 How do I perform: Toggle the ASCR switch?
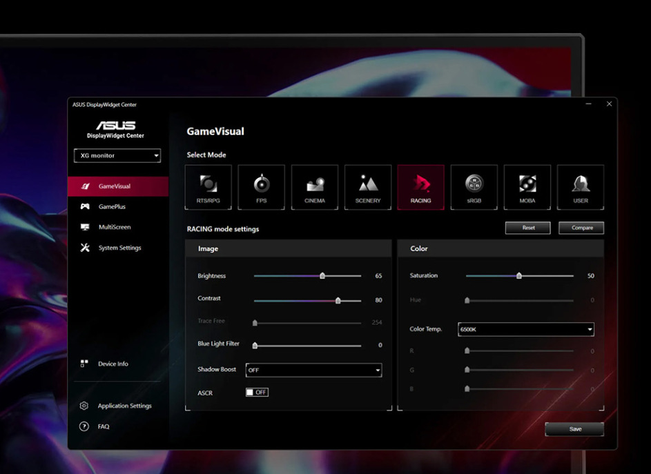pyautogui.click(x=257, y=392)
